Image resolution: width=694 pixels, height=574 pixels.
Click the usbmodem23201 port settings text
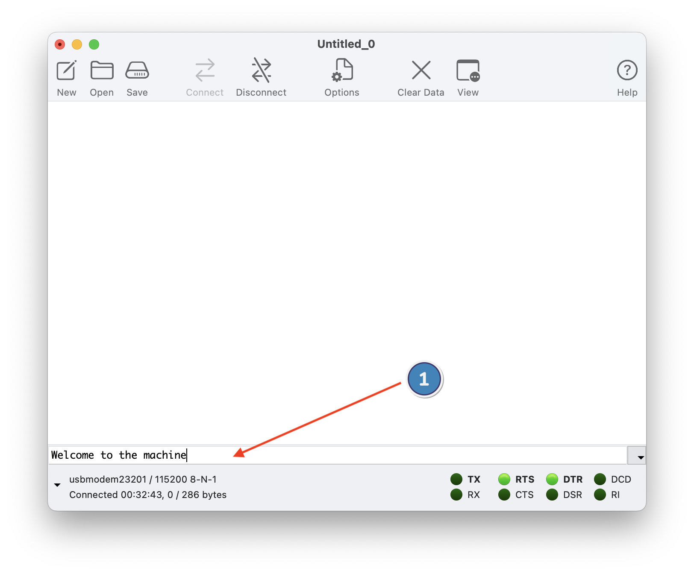143,479
